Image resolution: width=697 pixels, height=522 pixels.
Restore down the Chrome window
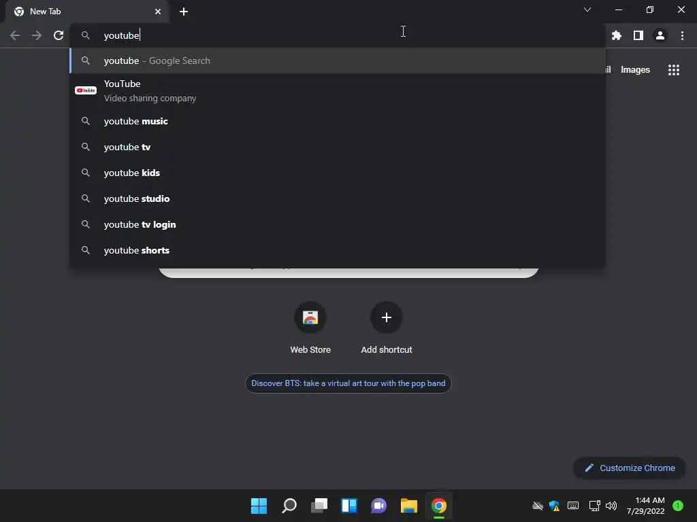coord(650,10)
